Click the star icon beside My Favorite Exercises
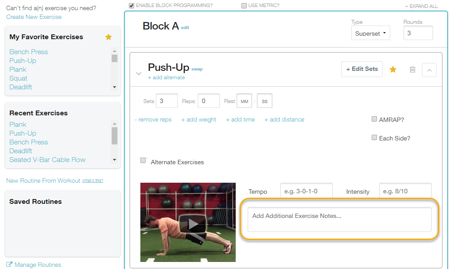 point(109,37)
